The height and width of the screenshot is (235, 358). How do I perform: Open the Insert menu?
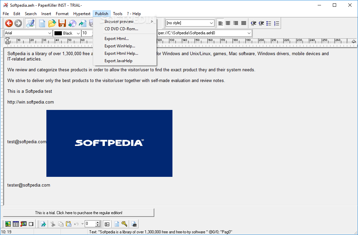(46, 14)
